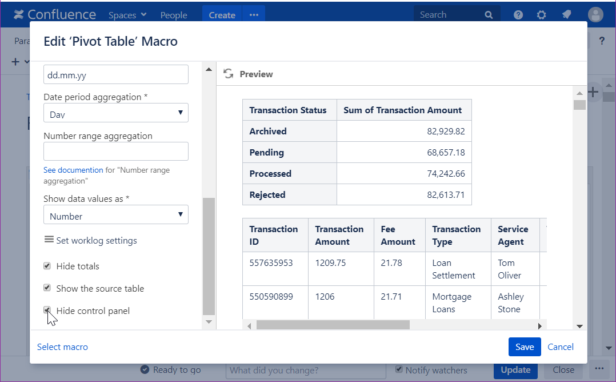Screen dimensions: 616x382
Task: Uncheck the Hide totals checkbox
Action: click(x=47, y=266)
